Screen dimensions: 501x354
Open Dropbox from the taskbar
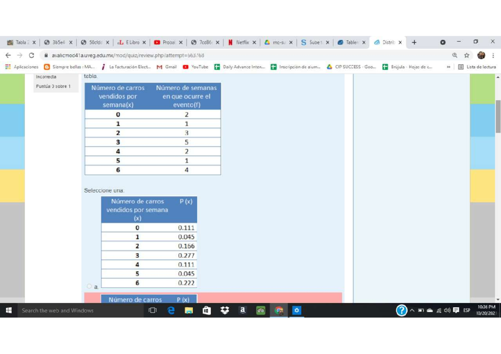coord(225,311)
